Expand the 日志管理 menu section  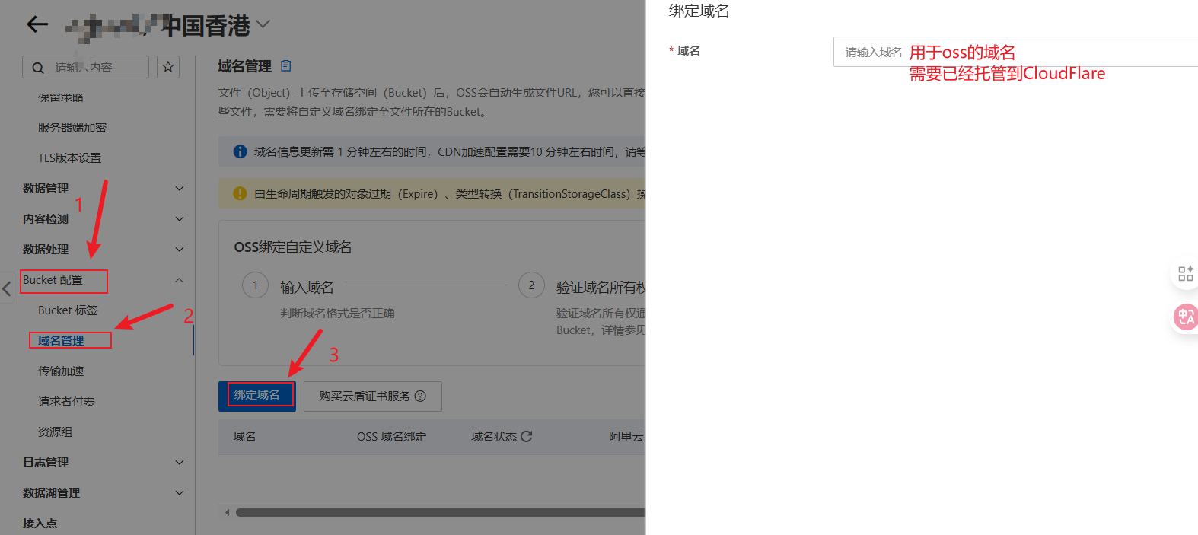click(x=180, y=463)
